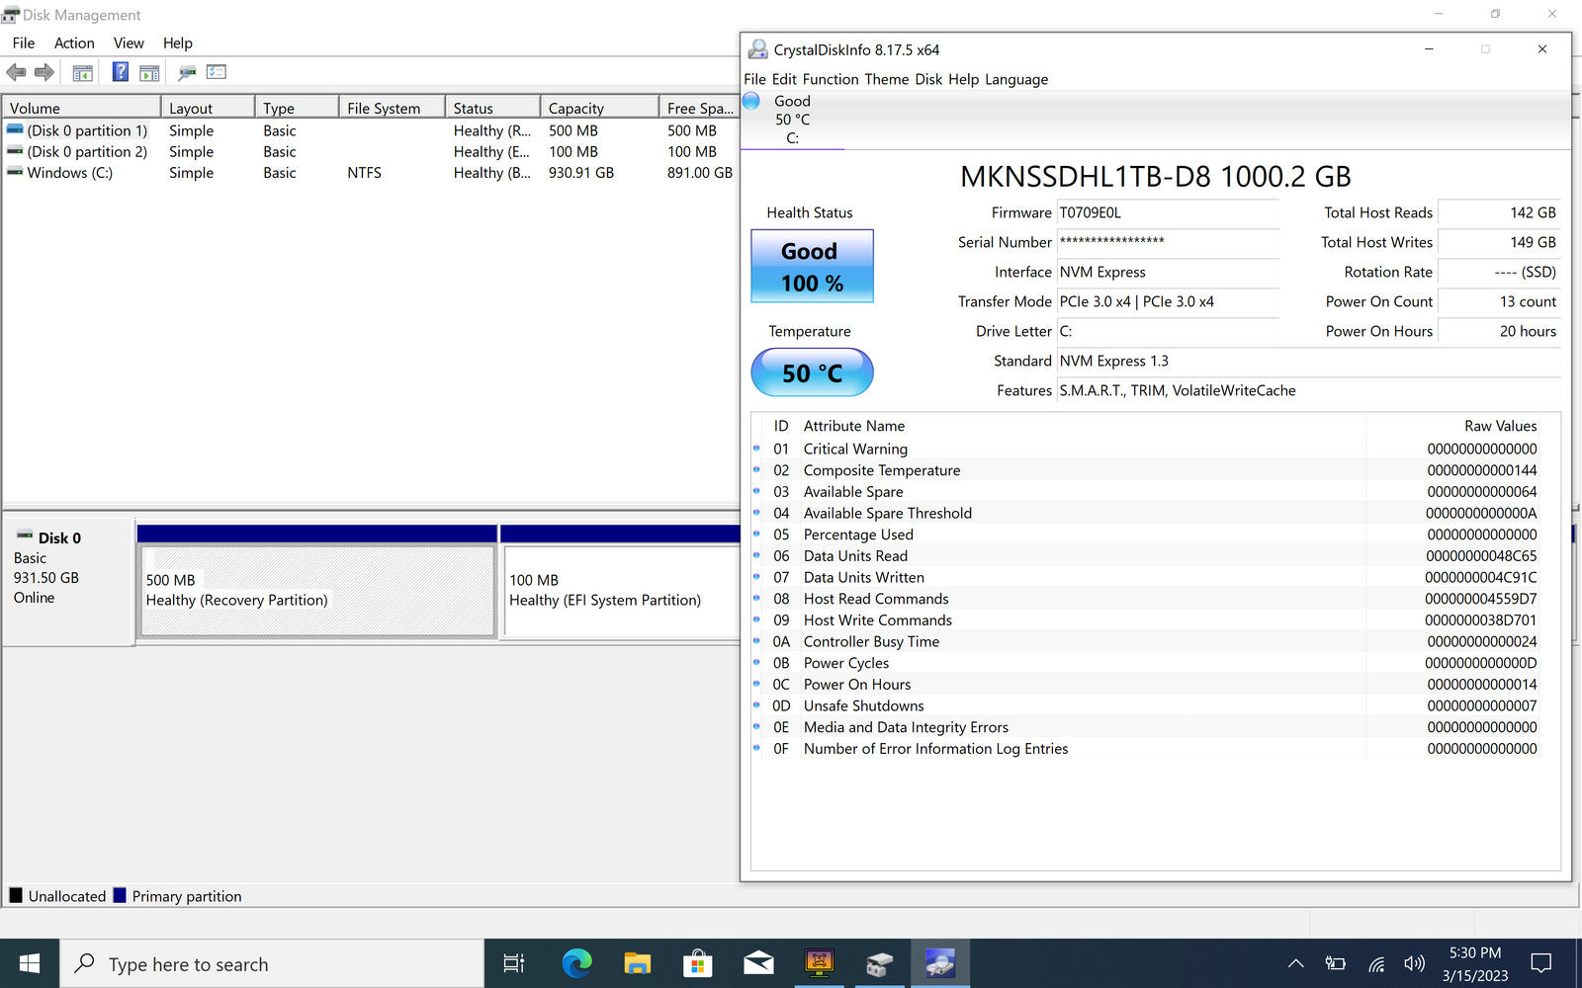The image size is (1582, 988).
Task: Click the volume speaker tray icon
Action: (1415, 963)
